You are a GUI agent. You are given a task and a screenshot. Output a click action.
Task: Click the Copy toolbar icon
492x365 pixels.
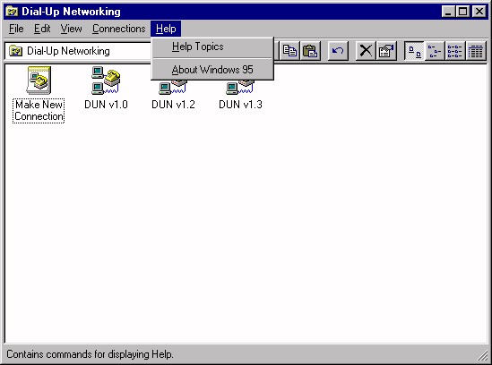(290, 51)
